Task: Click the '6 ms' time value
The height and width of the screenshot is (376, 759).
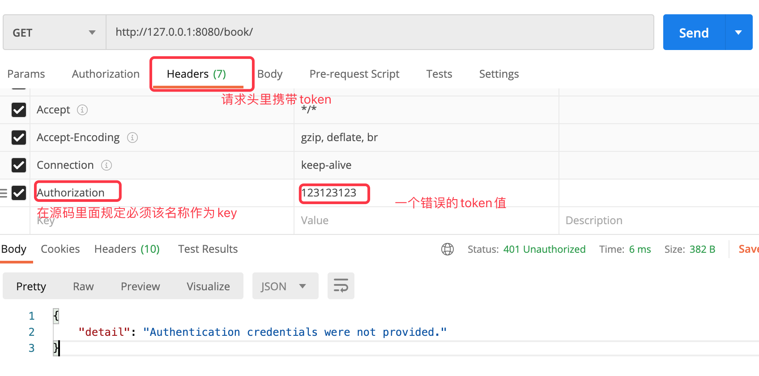Action: point(640,249)
